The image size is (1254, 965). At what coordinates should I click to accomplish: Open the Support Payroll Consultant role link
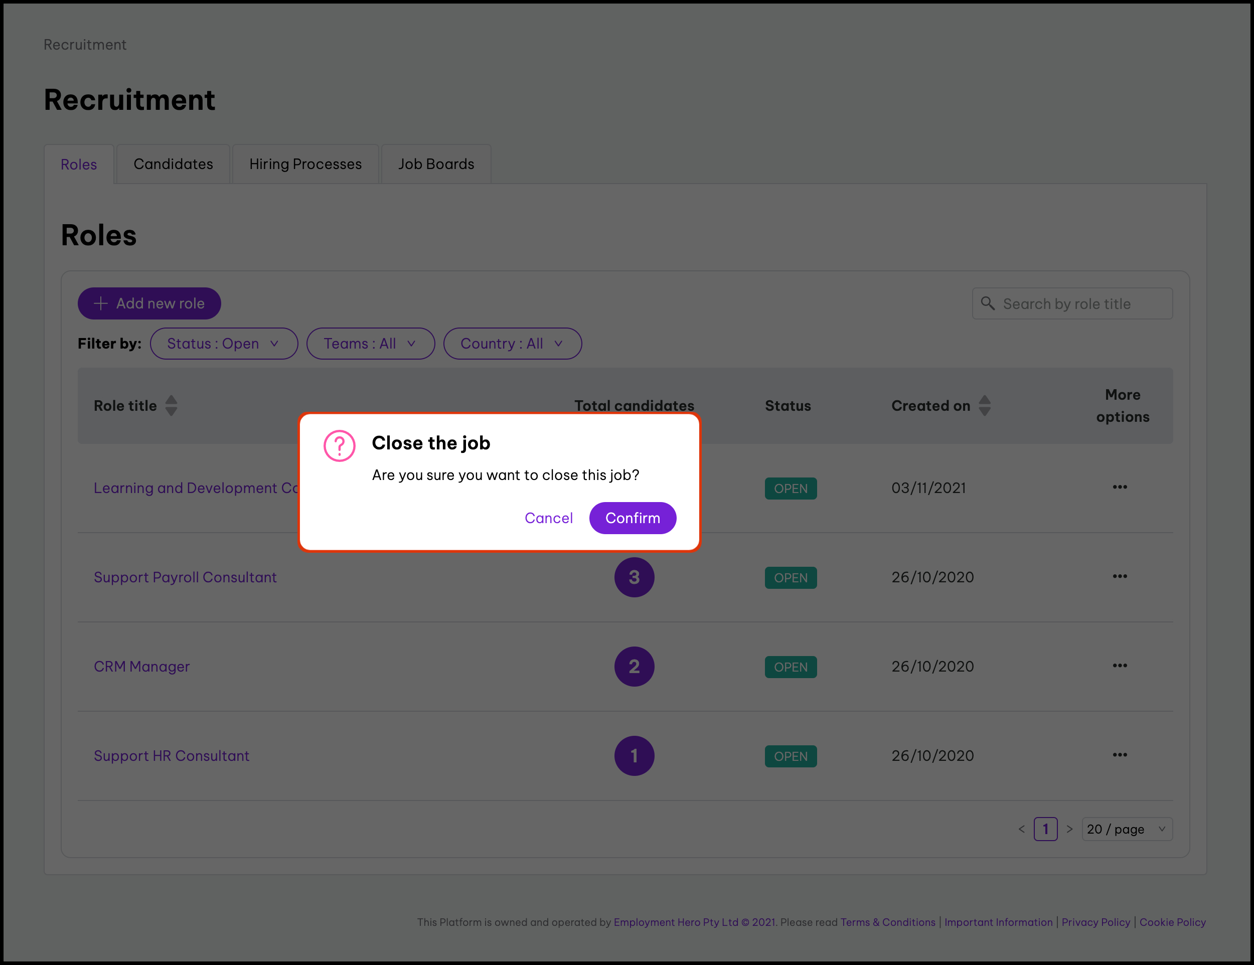coord(185,577)
